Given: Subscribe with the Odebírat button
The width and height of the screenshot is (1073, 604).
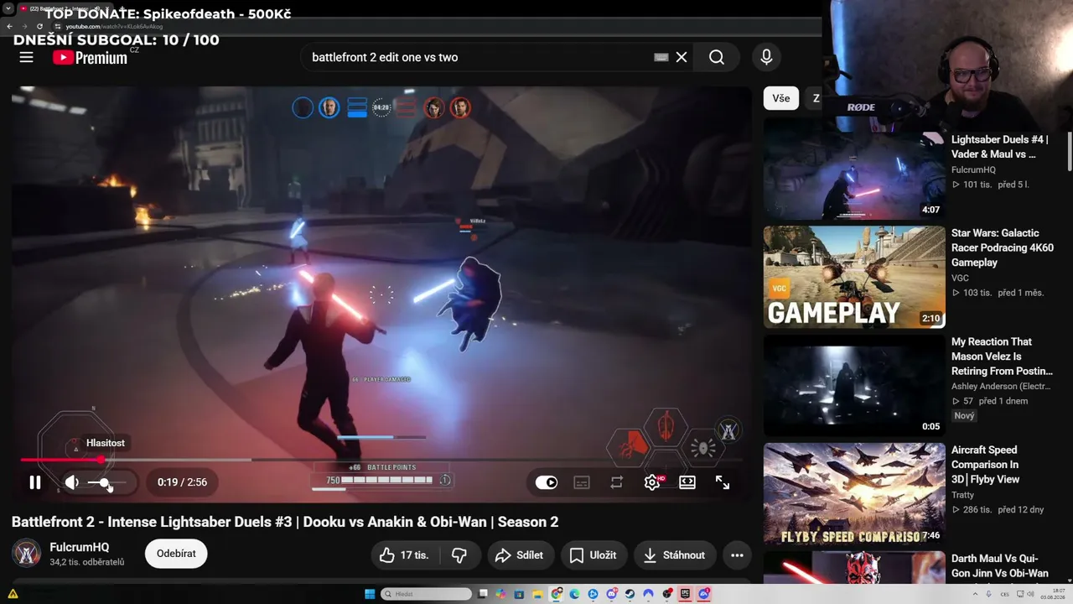Looking at the screenshot, I should click(176, 554).
